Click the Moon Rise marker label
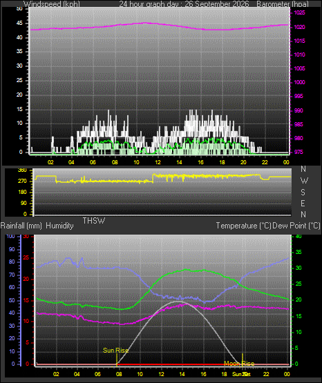This screenshot has width=322, height=383. 239,364
